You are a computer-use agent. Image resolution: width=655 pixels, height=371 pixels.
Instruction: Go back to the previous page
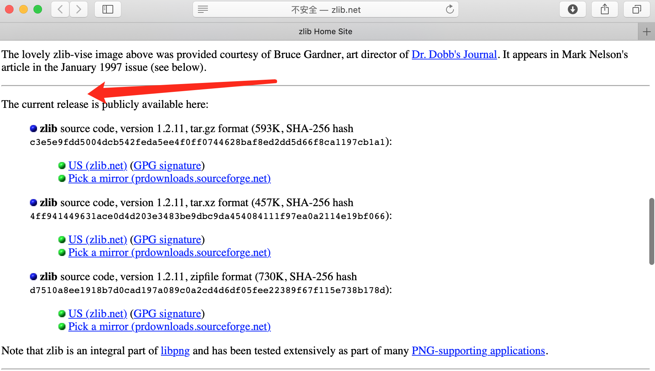click(61, 9)
